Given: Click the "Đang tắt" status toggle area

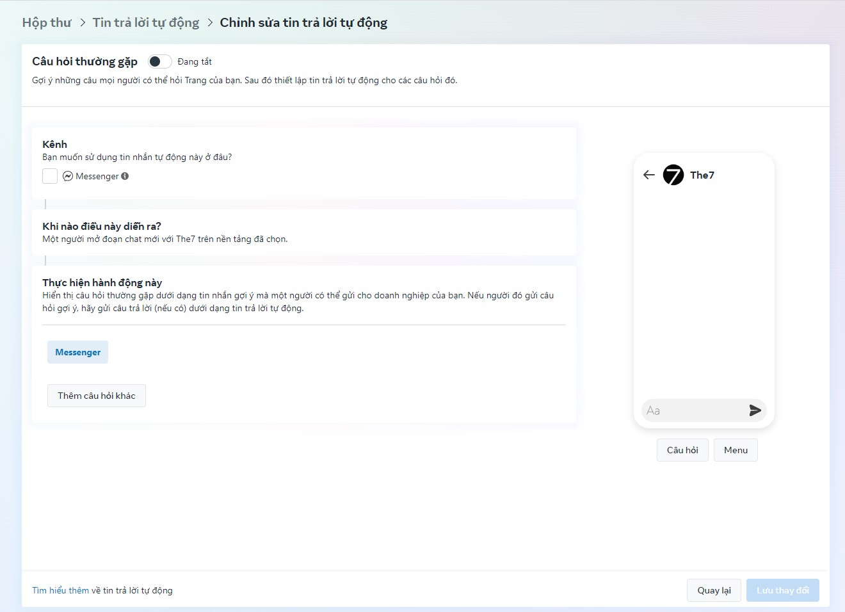Looking at the screenshot, I should [195, 61].
